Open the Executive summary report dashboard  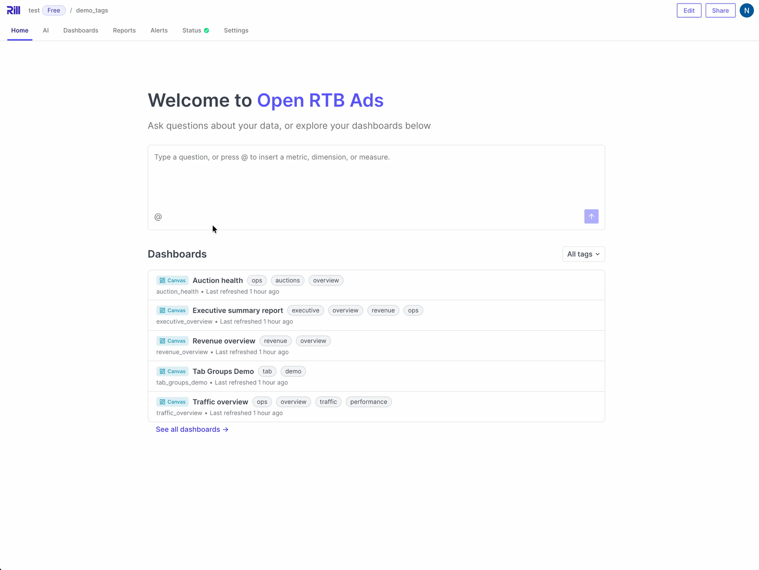238,310
